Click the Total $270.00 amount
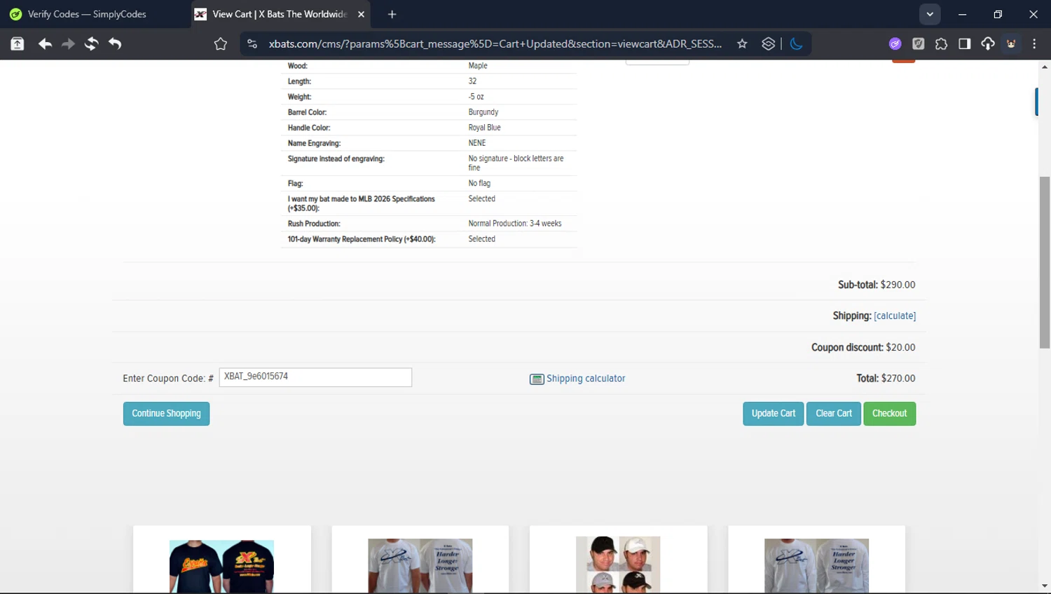 (x=898, y=379)
